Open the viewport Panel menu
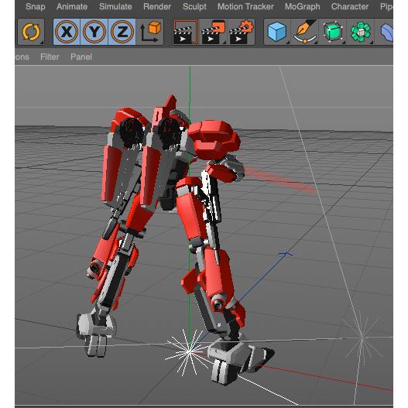This screenshot has width=408, height=408. coord(81,57)
